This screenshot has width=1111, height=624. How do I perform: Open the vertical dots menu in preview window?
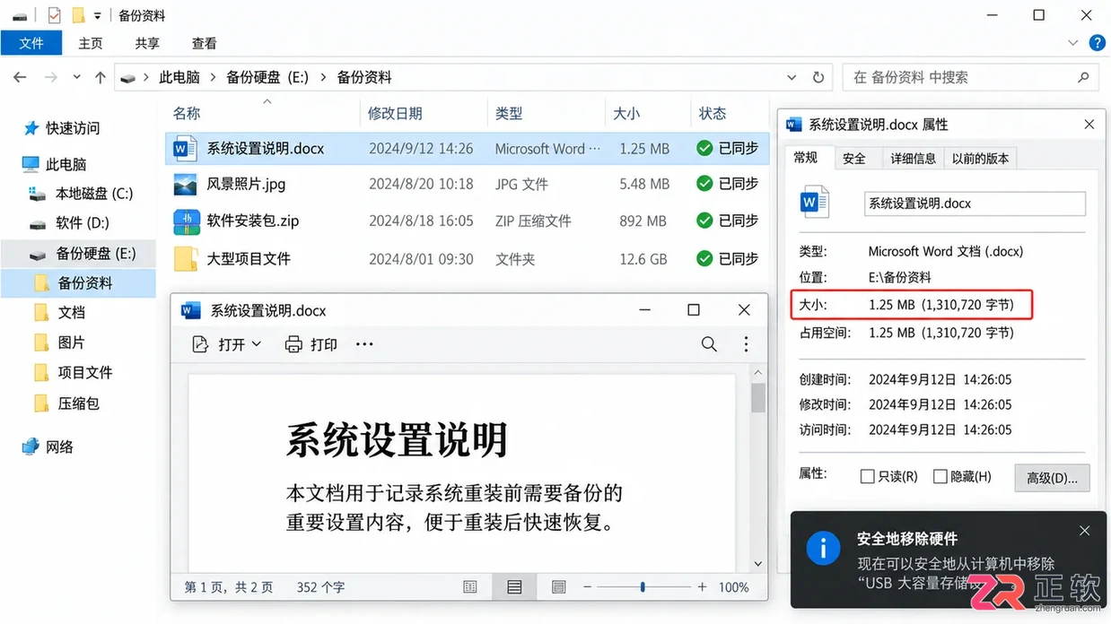pos(746,344)
